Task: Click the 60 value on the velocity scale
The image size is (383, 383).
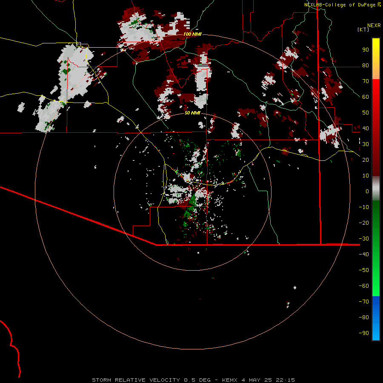Action: (x=366, y=97)
